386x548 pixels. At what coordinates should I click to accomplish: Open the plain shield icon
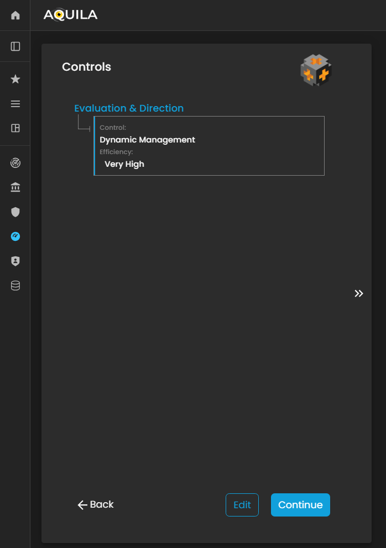click(x=15, y=212)
